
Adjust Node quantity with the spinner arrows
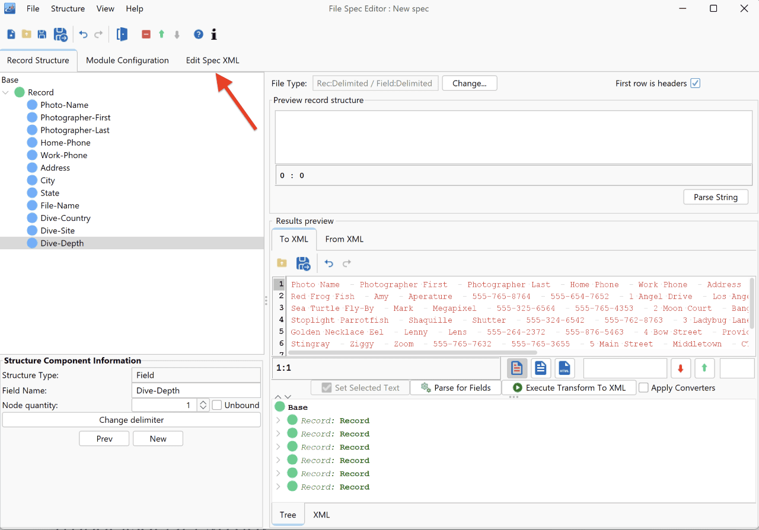point(203,405)
